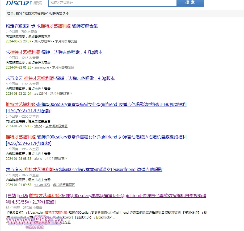
Task: Focus the search keyword input field
Action: pos(112,3)
